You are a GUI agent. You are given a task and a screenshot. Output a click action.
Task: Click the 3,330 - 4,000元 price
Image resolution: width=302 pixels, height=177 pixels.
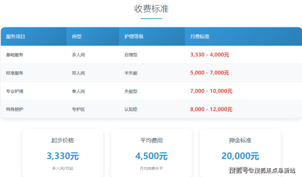point(210,55)
